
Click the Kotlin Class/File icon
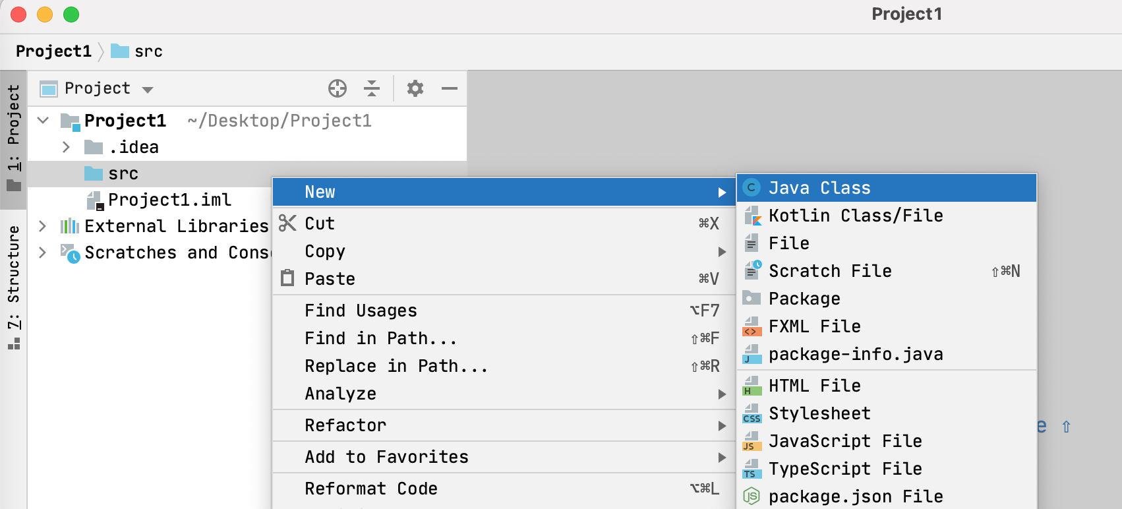752,216
